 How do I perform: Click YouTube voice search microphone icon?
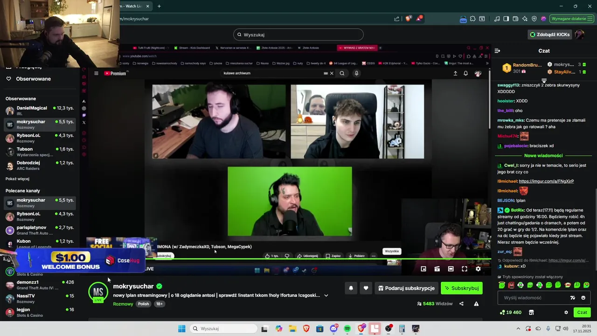click(356, 73)
